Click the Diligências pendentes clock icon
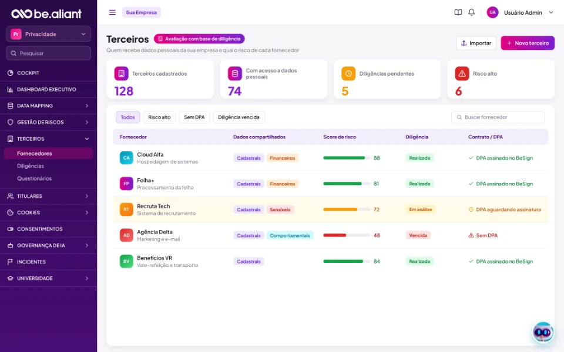 [348, 74]
